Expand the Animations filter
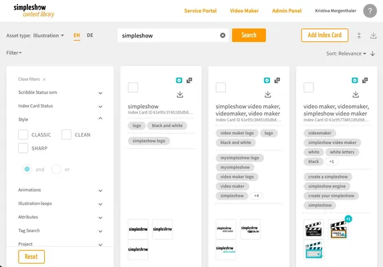 60,190
